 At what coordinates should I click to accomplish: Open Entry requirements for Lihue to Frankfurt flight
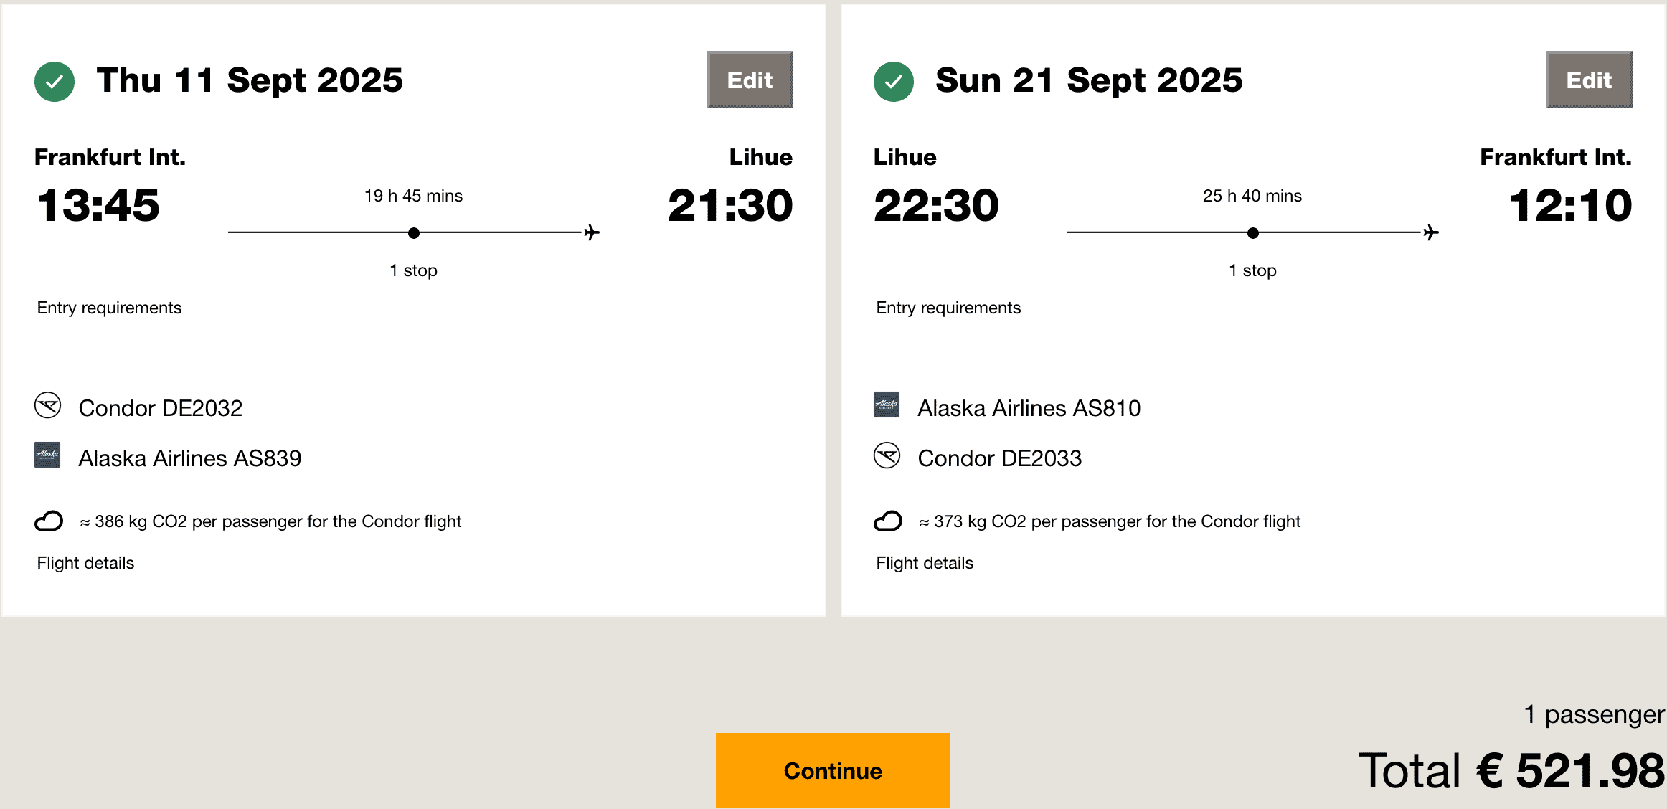948,308
